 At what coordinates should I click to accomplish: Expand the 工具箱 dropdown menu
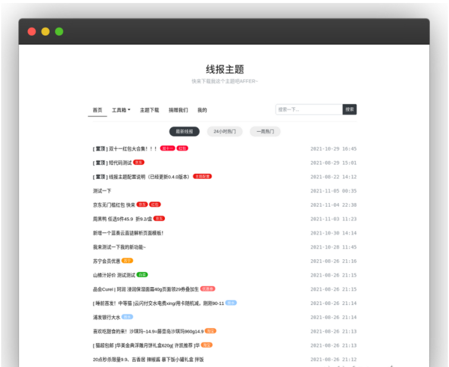121,110
